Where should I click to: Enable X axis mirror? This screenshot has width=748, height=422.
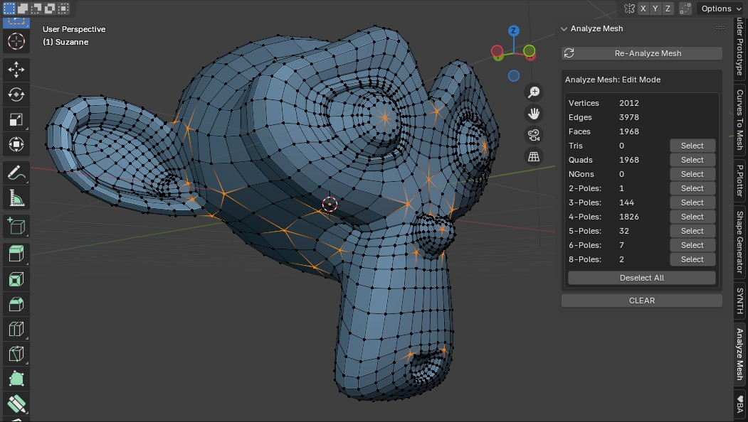(643, 8)
